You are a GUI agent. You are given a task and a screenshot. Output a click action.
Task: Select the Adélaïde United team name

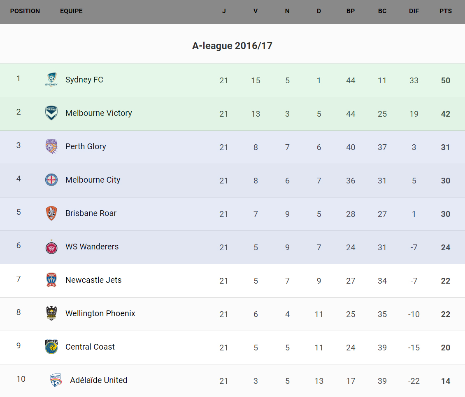tap(99, 380)
